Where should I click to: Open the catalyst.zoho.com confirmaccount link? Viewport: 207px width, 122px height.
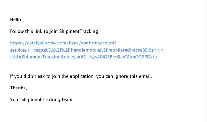(x=63, y=43)
